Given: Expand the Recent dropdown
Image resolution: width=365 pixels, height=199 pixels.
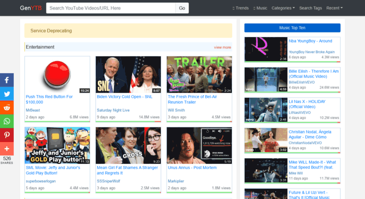Looking at the screenshot, I should (x=334, y=8).
